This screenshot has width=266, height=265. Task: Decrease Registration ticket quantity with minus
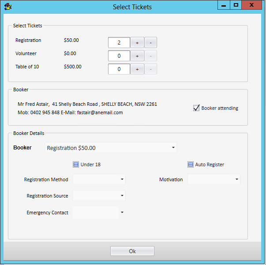(150, 43)
